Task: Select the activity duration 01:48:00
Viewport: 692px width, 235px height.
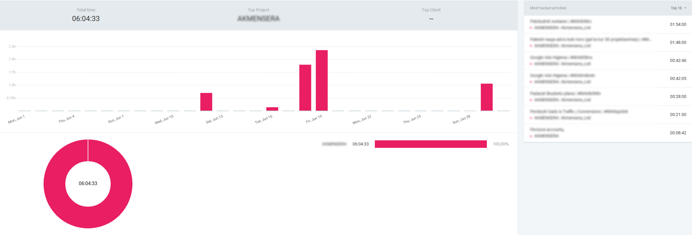Action: [x=678, y=42]
